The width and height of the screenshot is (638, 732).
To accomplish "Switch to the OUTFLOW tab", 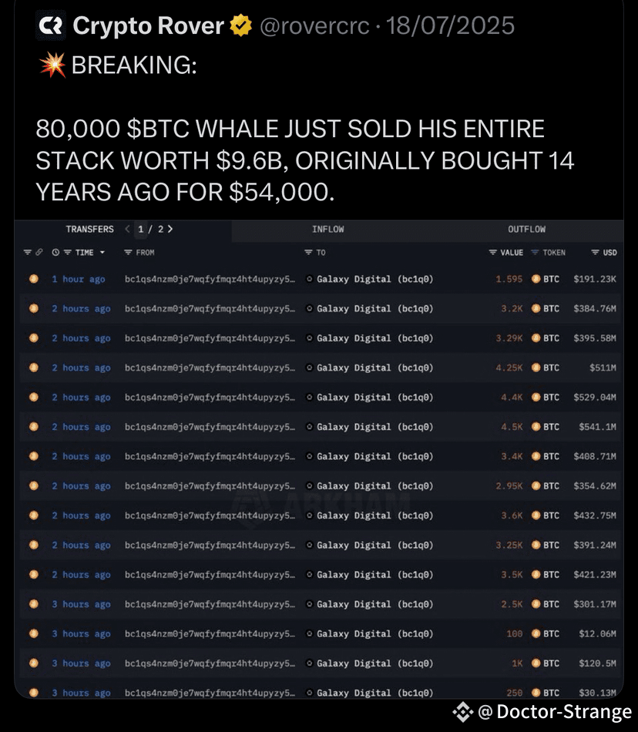I will (x=526, y=229).
